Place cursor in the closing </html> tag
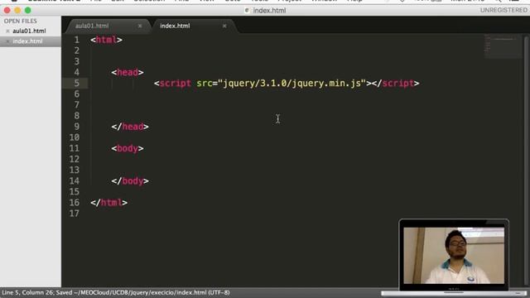This screenshot has width=530, height=298. click(108, 203)
